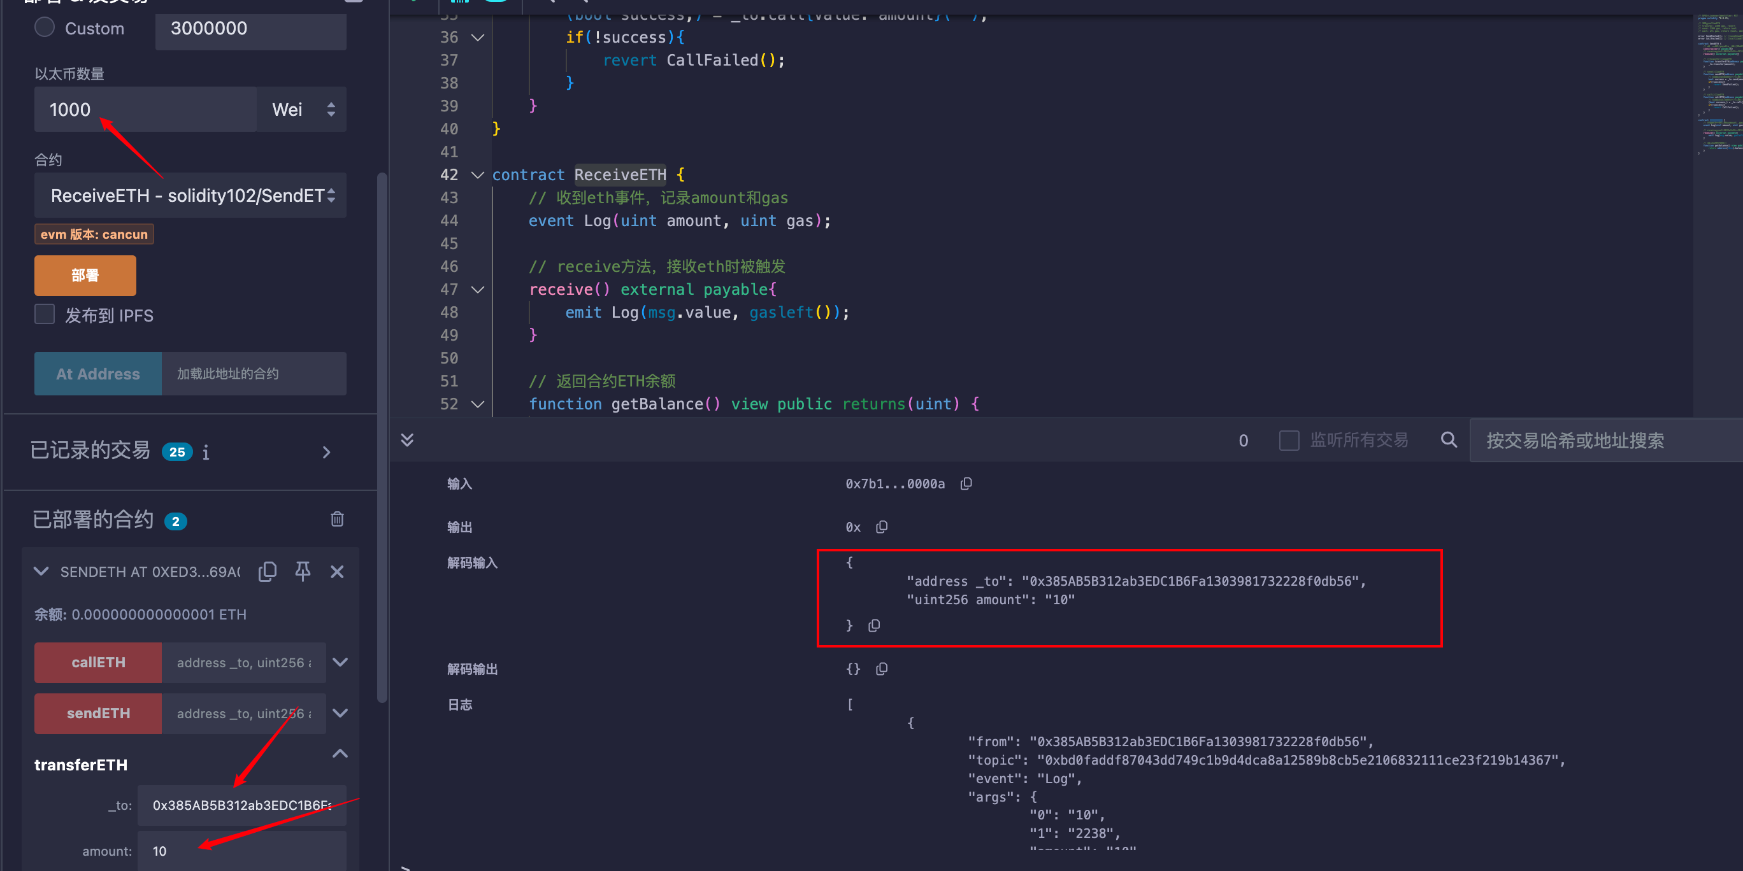Copy the decoded input JSON

pos(874,625)
